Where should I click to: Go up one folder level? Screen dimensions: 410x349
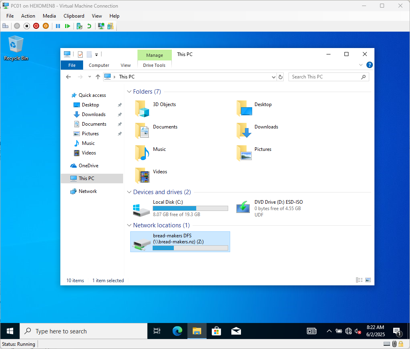pyautogui.click(x=98, y=77)
